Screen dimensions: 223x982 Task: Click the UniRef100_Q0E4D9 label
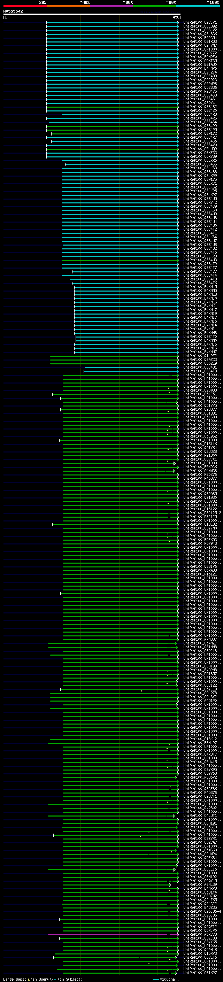[x=200, y=76]
